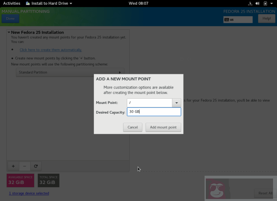Open the Wed 08:07 clock menu
Viewport: 277px width, 201px height.
point(138,3)
